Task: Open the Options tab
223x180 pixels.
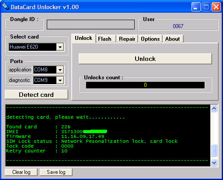Action: pyautogui.click(x=150, y=39)
